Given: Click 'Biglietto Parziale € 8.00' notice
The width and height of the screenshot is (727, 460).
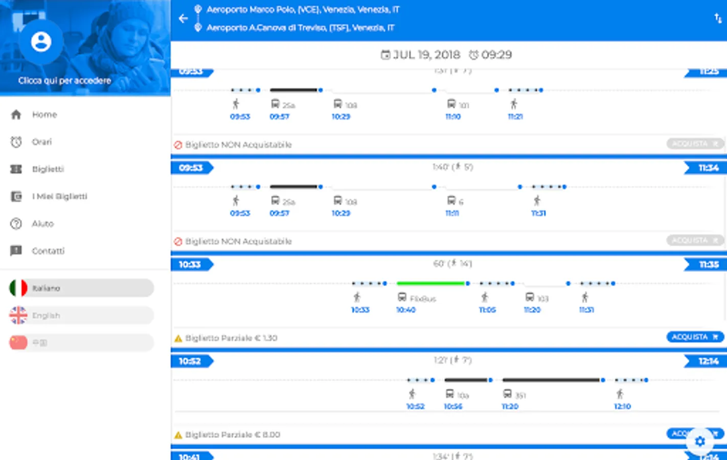Looking at the screenshot, I should point(233,435).
